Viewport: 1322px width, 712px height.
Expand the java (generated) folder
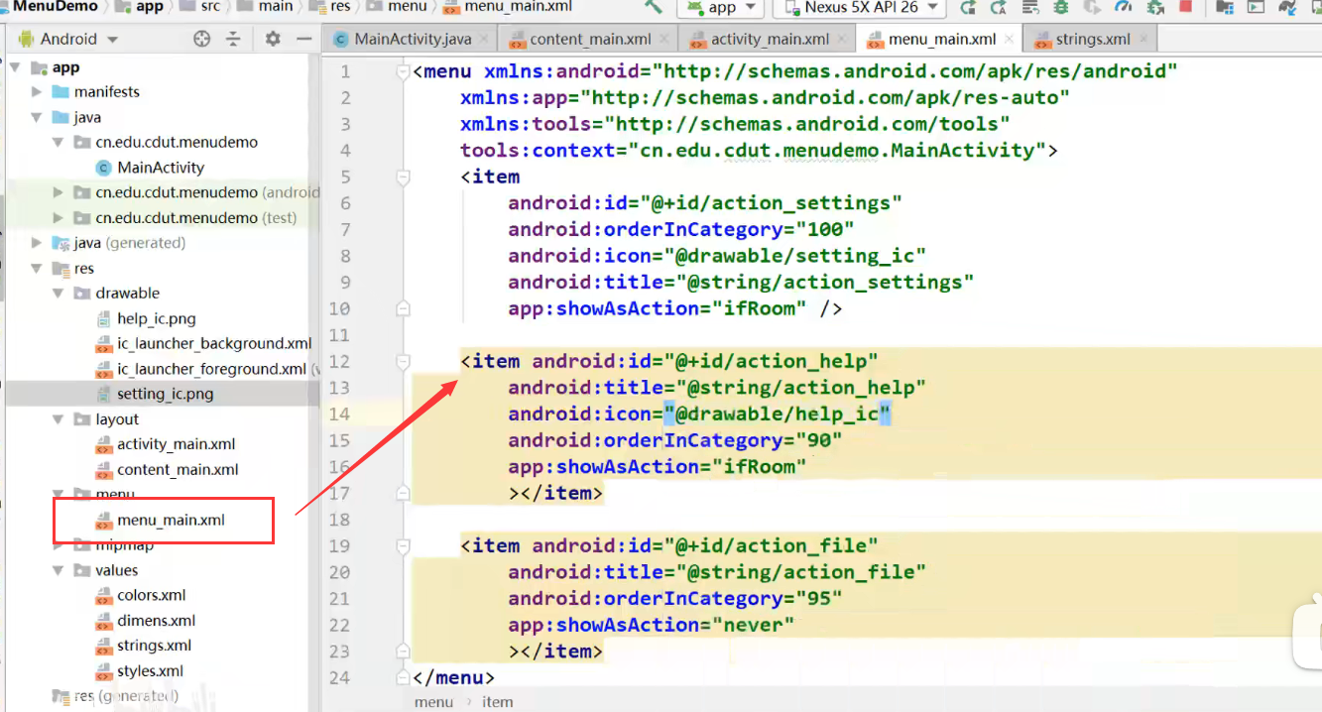[x=37, y=243]
